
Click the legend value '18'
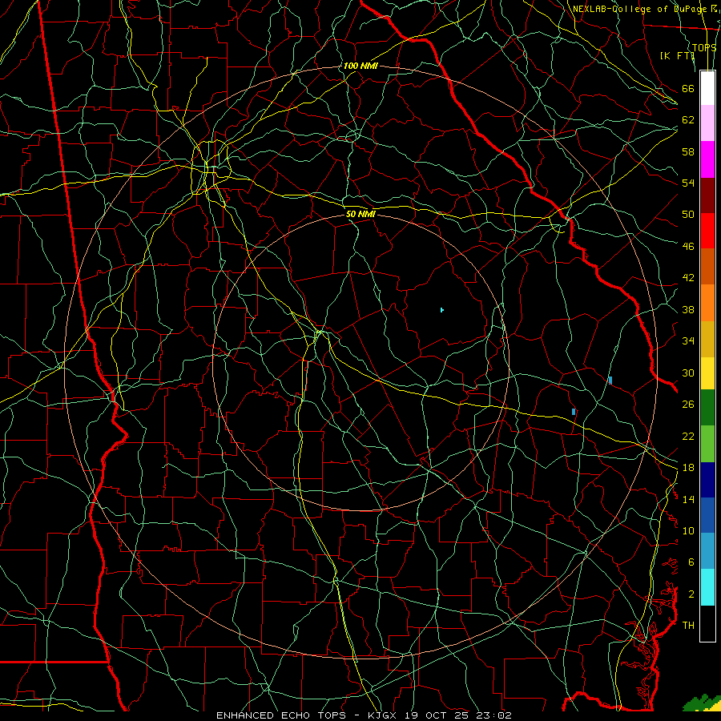(688, 468)
